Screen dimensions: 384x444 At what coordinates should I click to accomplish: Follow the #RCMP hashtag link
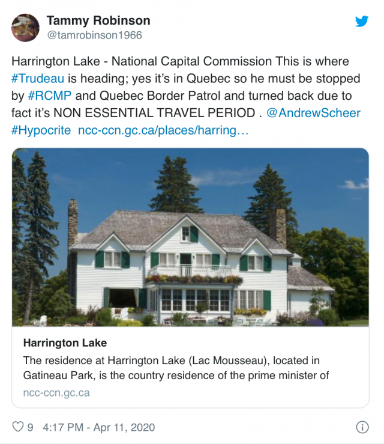(49, 96)
